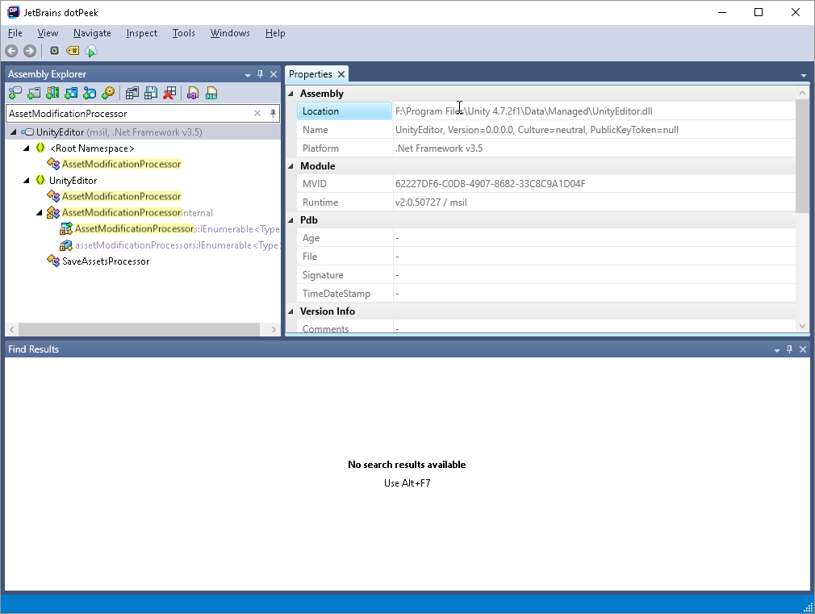The image size is (815, 614).
Task: Click the NuGet packages cache folder icon
Action: click(71, 93)
